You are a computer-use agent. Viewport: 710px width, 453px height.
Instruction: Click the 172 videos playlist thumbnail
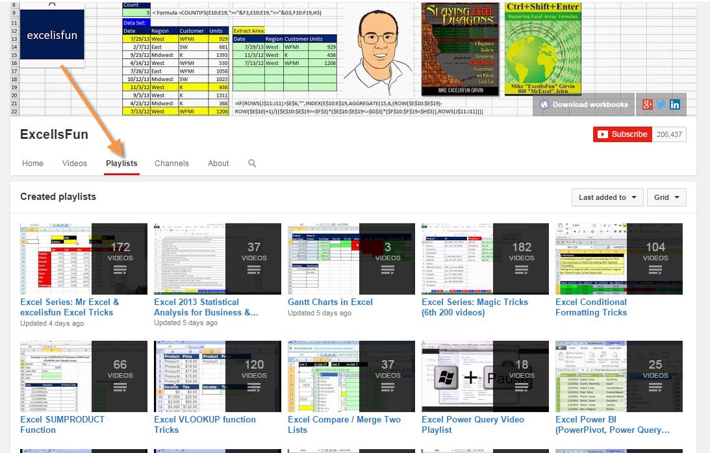pos(84,259)
